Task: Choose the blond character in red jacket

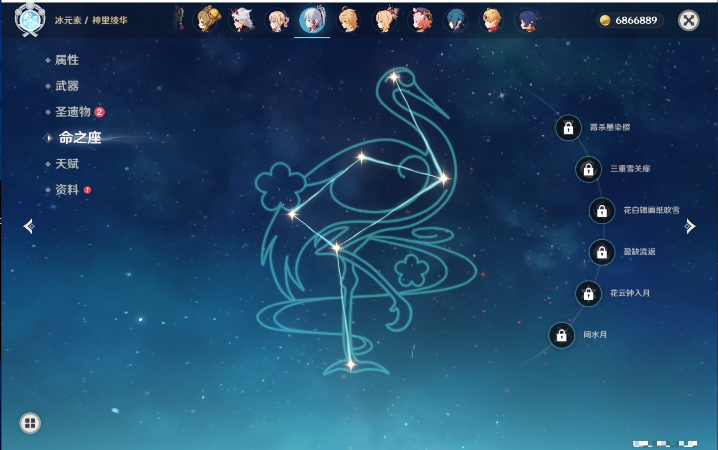Action: 492,20
